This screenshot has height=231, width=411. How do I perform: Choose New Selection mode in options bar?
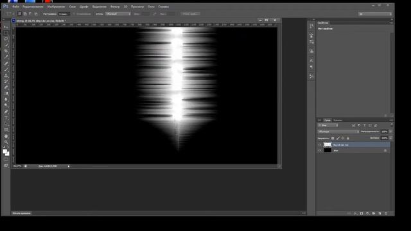[20, 14]
